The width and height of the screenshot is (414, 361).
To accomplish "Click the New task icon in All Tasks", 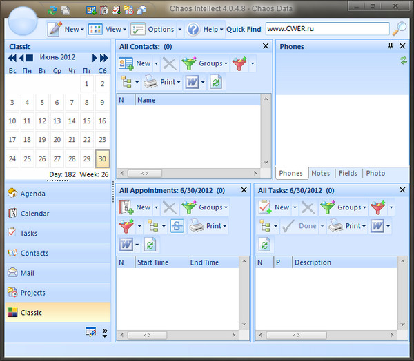I will 265,207.
